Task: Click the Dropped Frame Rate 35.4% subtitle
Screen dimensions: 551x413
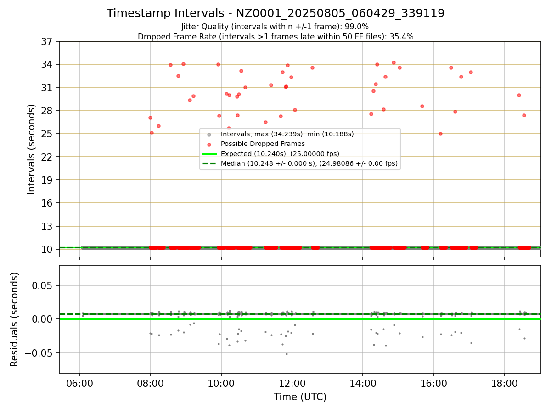Action: [x=275, y=37]
